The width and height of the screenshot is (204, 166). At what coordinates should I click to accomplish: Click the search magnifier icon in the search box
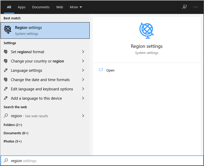coord(6,161)
